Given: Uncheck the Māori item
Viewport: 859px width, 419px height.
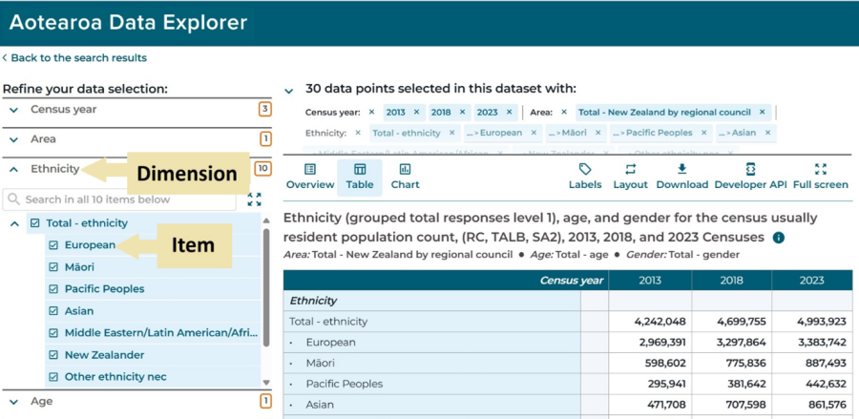Looking at the screenshot, I should [53, 267].
